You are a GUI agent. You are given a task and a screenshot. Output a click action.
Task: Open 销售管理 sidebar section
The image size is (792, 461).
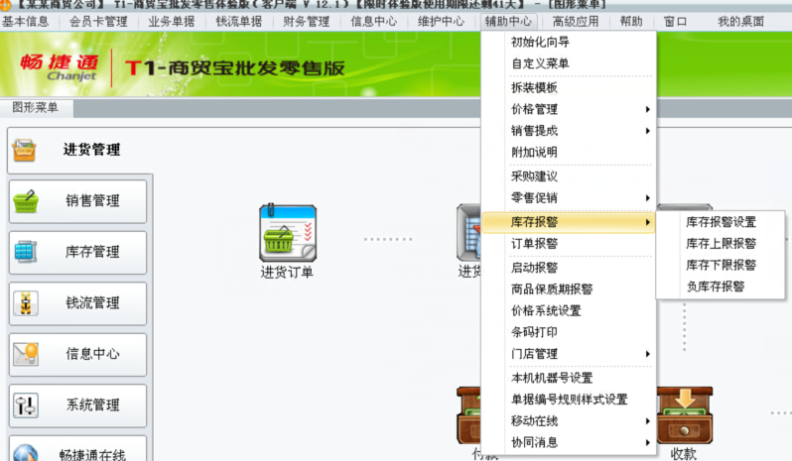click(77, 201)
